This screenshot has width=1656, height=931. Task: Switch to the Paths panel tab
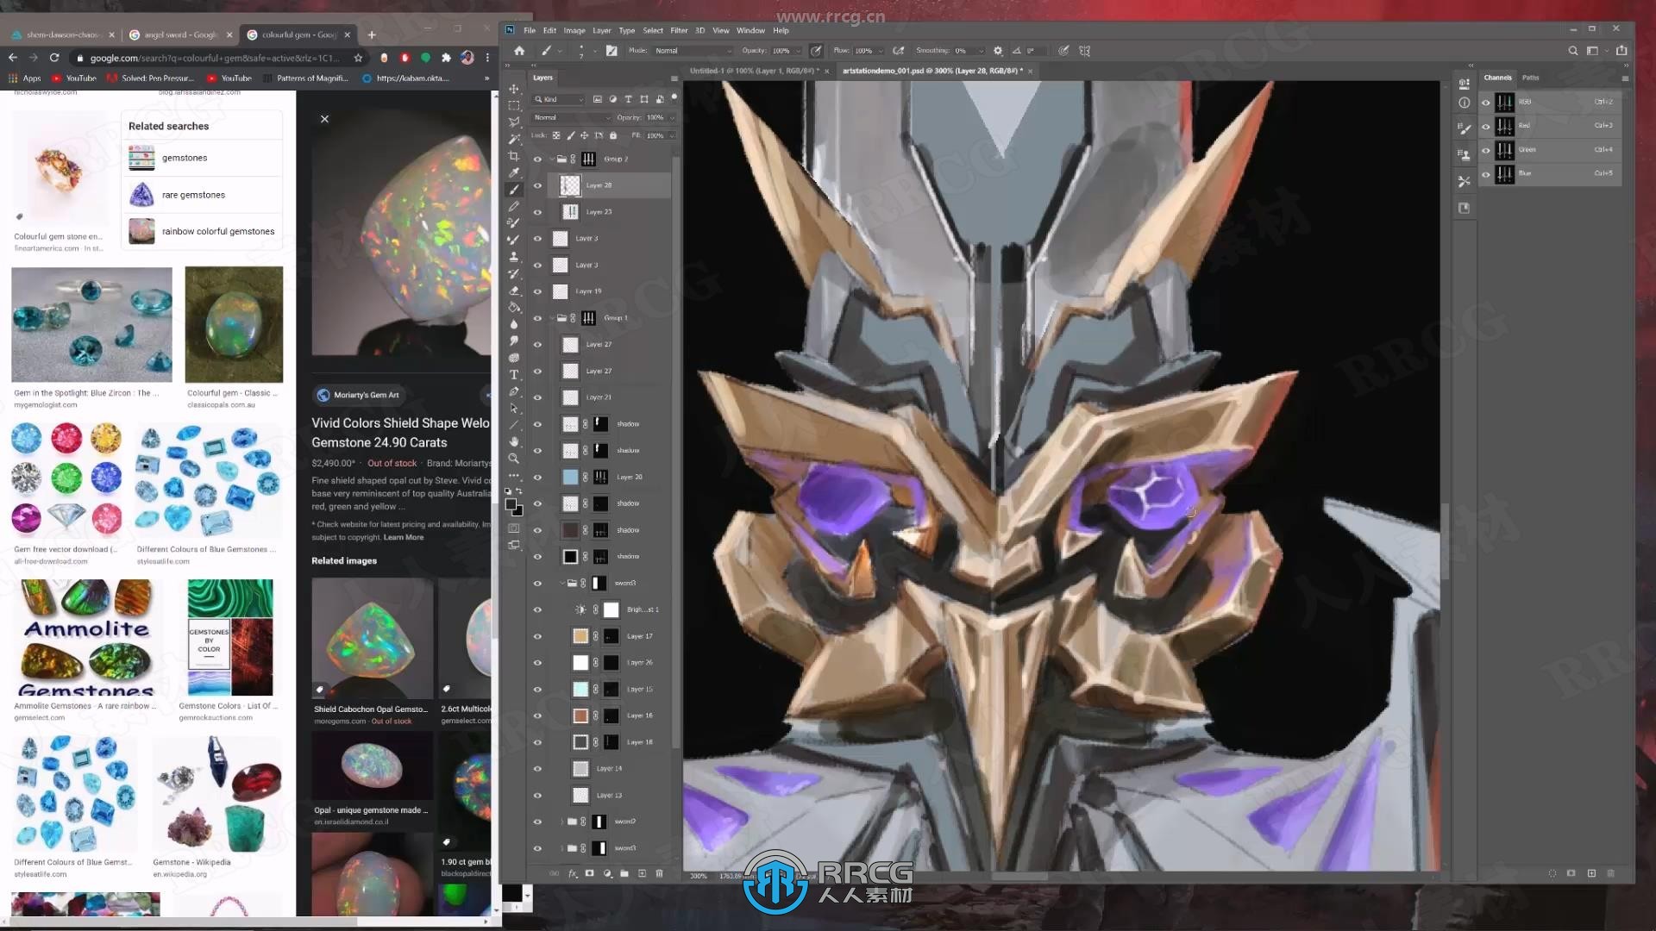[x=1530, y=78]
